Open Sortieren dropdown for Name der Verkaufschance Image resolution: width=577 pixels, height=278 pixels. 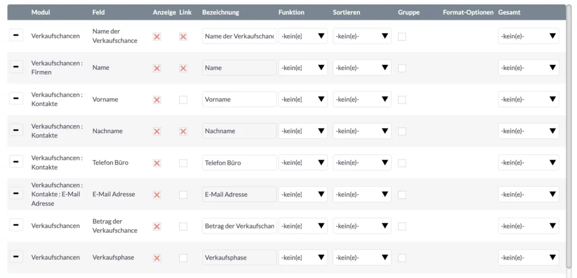(x=362, y=36)
